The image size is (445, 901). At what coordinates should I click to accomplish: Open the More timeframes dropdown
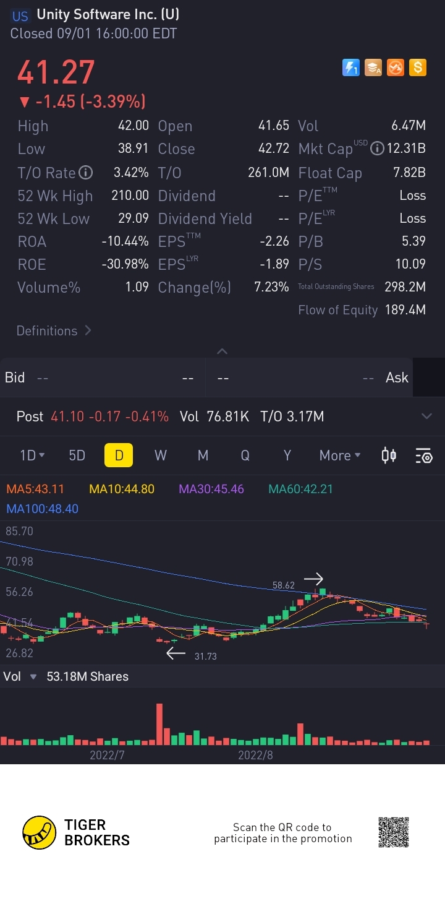click(340, 455)
